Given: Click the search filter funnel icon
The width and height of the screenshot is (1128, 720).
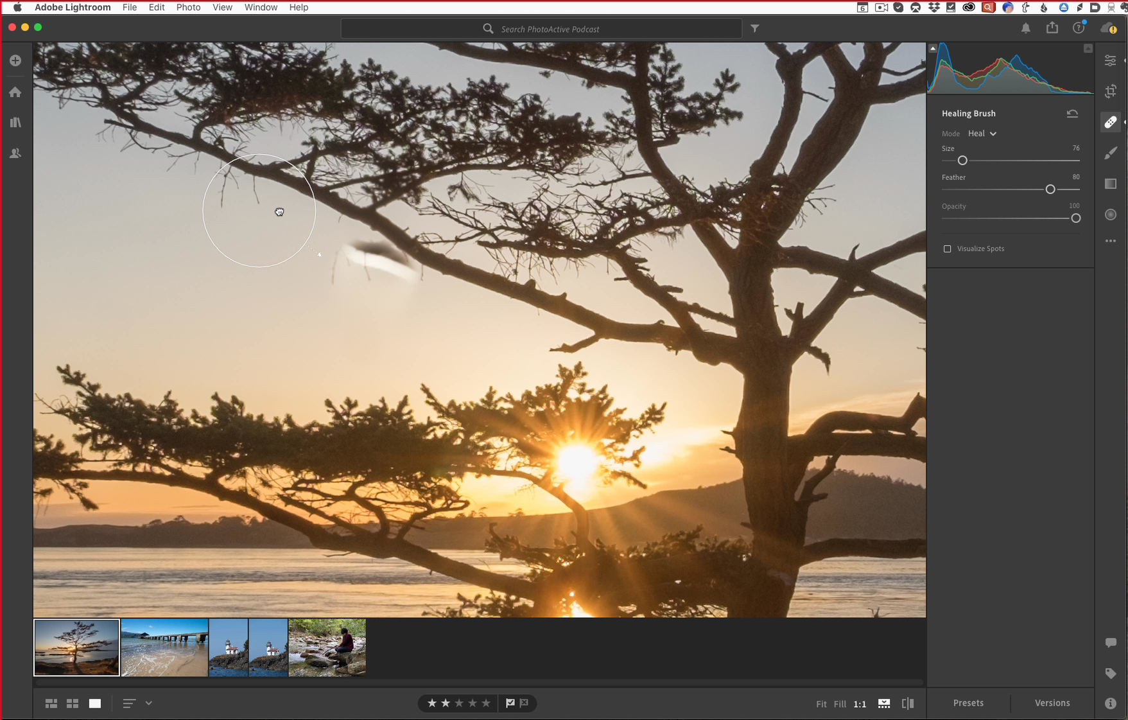Looking at the screenshot, I should [x=755, y=28].
